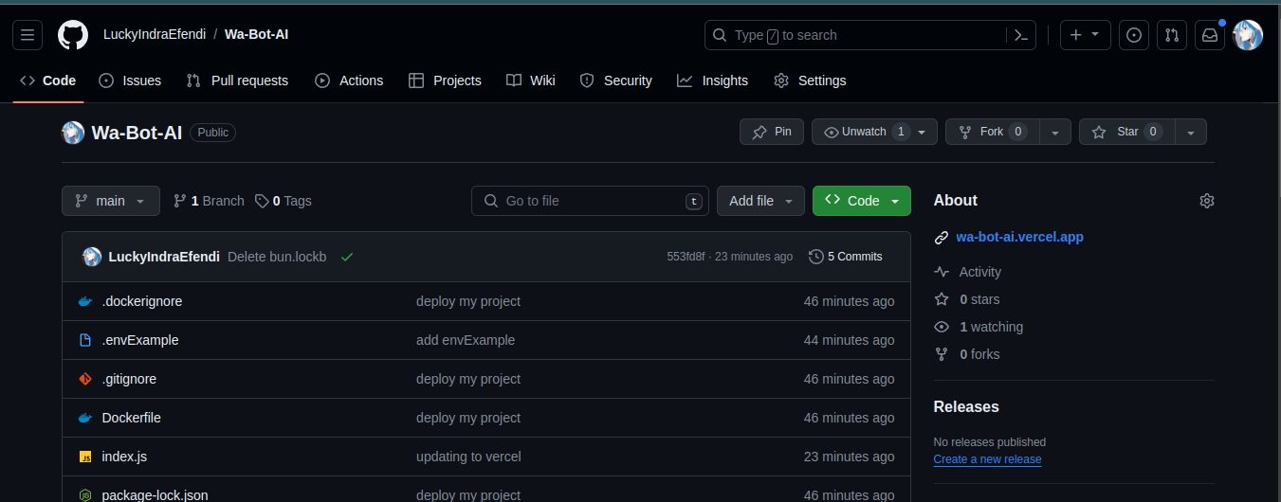
Task: Open the Delete bun.lockb commit message
Action: point(277,257)
